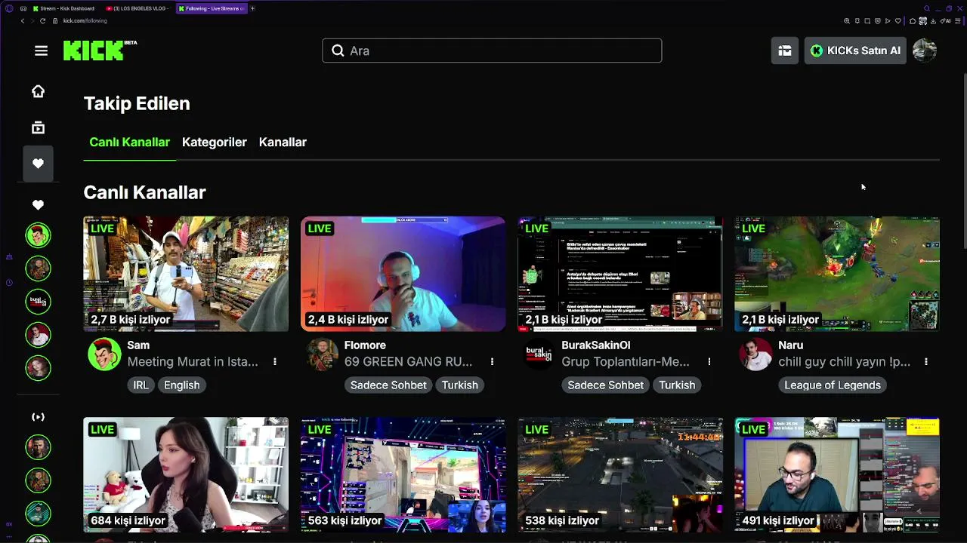Go to the Kick logo homepage
This screenshot has height=543, width=967.
(x=100, y=51)
